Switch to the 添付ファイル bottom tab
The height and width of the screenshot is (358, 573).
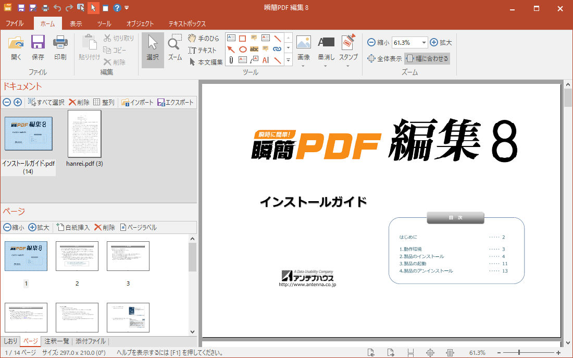click(x=91, y=341)
